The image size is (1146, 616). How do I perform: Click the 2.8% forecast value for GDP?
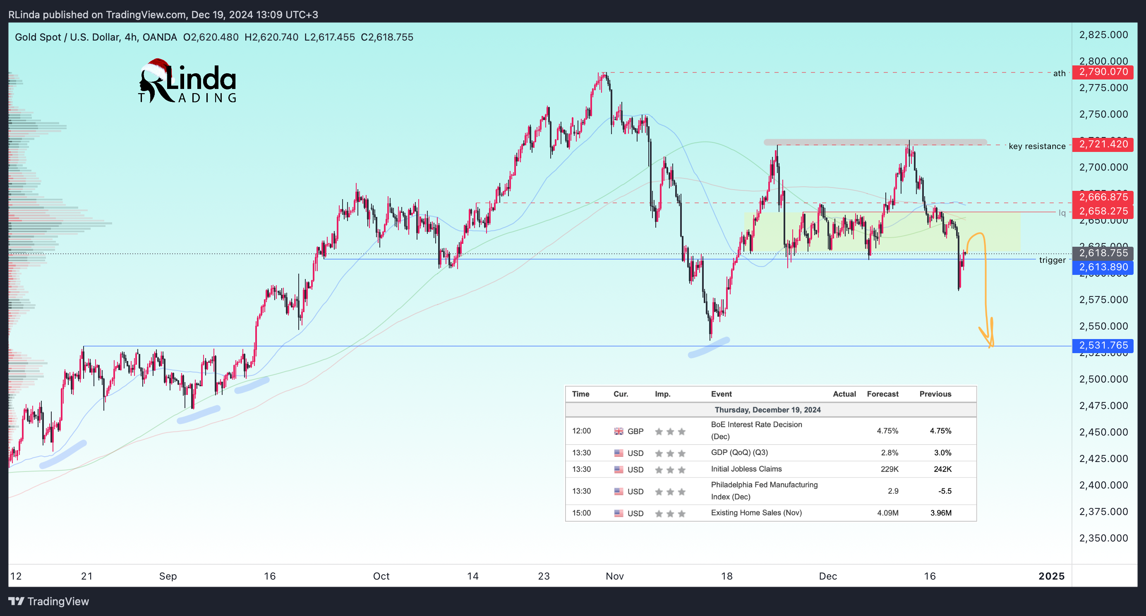[x=889, y=452]
